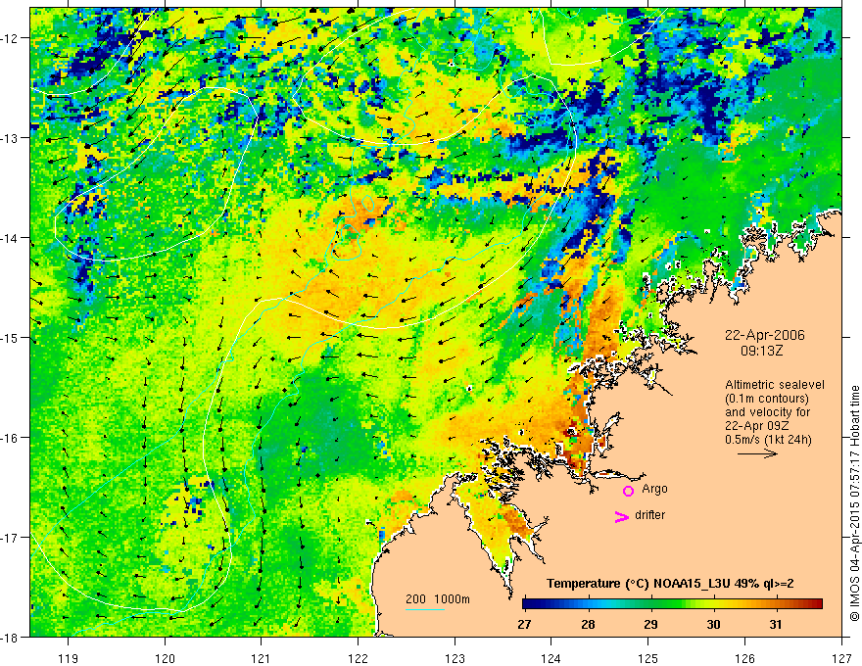
Task: Click the latitude -14 axis label
Action: [x=11, y=238]
